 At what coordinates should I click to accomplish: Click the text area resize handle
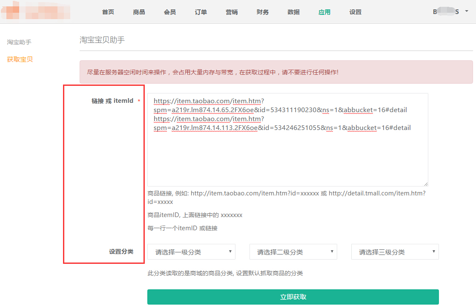[x=425, y=184]
